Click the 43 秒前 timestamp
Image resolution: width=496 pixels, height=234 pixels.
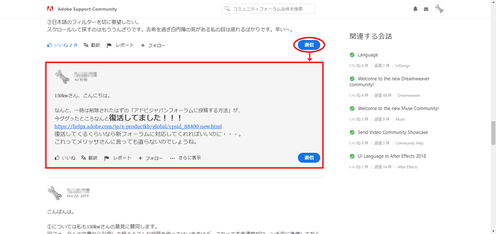81,80
